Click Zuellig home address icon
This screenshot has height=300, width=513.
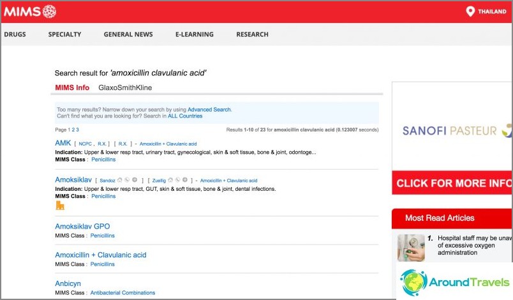[170, 180]
